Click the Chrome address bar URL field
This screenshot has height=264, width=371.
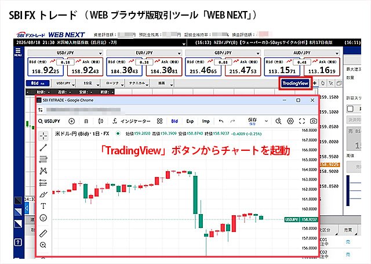coord(84,110)
